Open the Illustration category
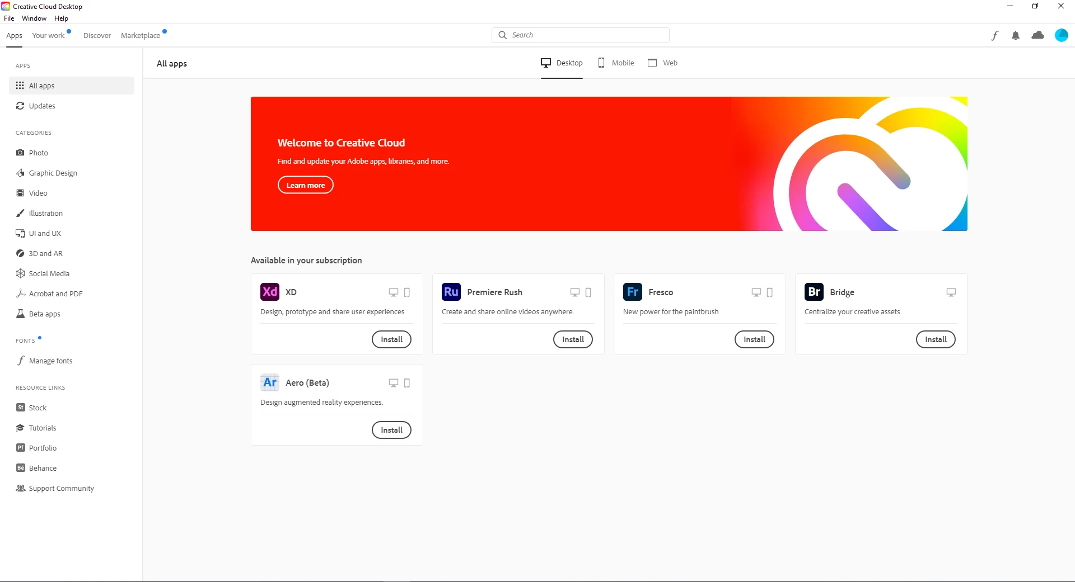 tap(72, 213)
